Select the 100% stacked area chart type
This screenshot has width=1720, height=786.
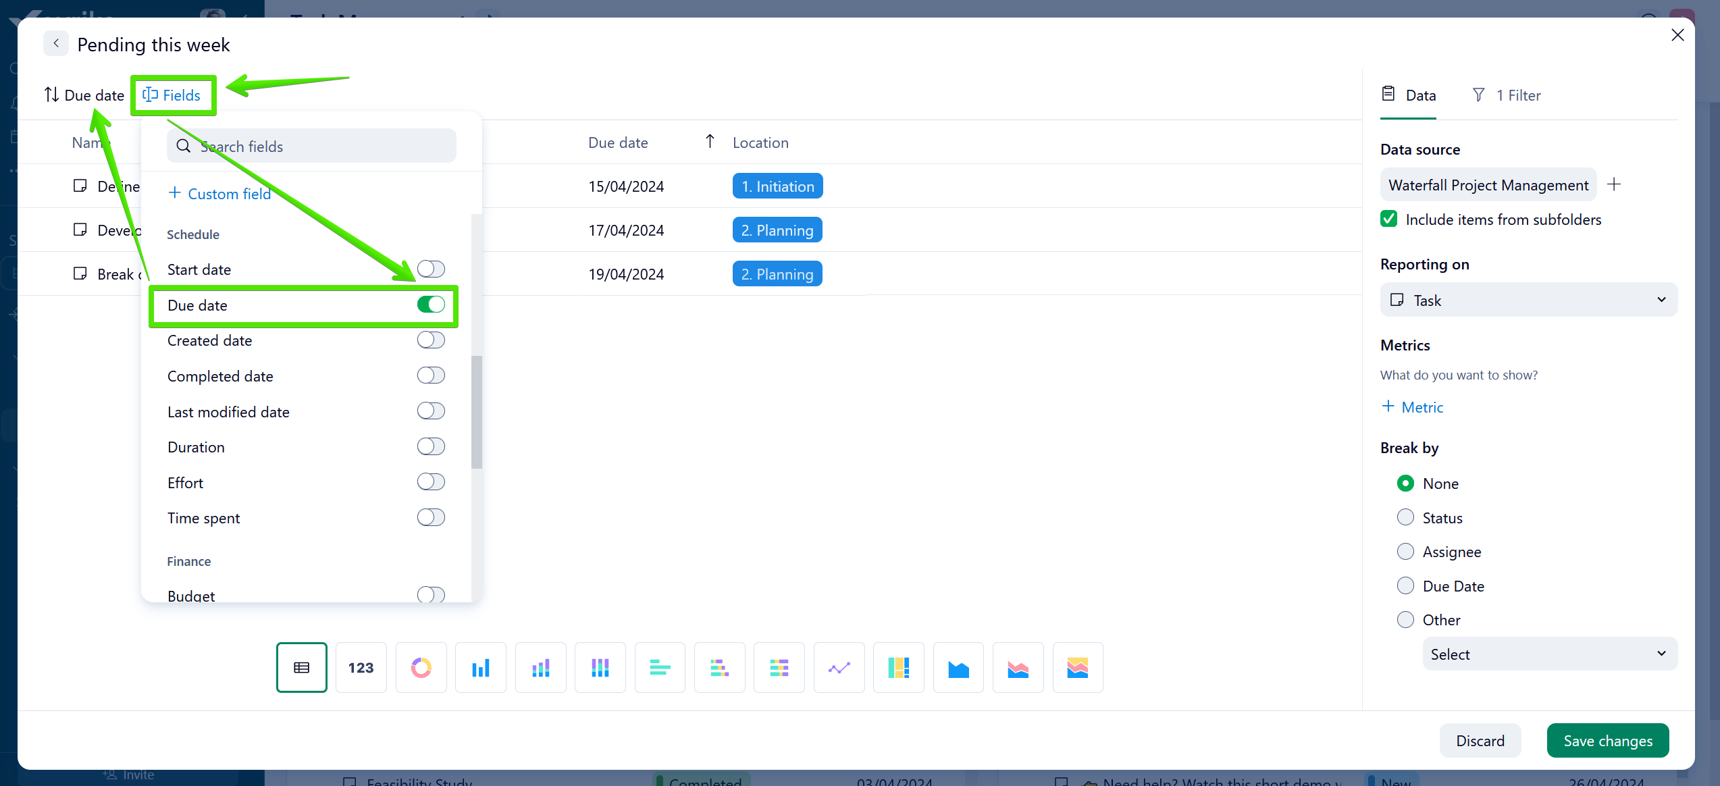tap(1078, 667)
